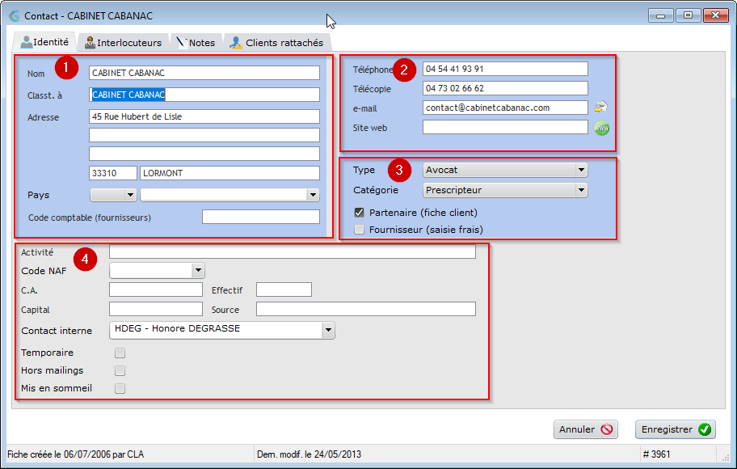Select the Télécopie field
This screenshot has width=737, height=469.
click(505, 88)
